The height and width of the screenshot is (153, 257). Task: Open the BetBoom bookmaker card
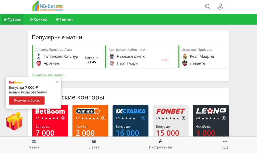coord(50,121)
